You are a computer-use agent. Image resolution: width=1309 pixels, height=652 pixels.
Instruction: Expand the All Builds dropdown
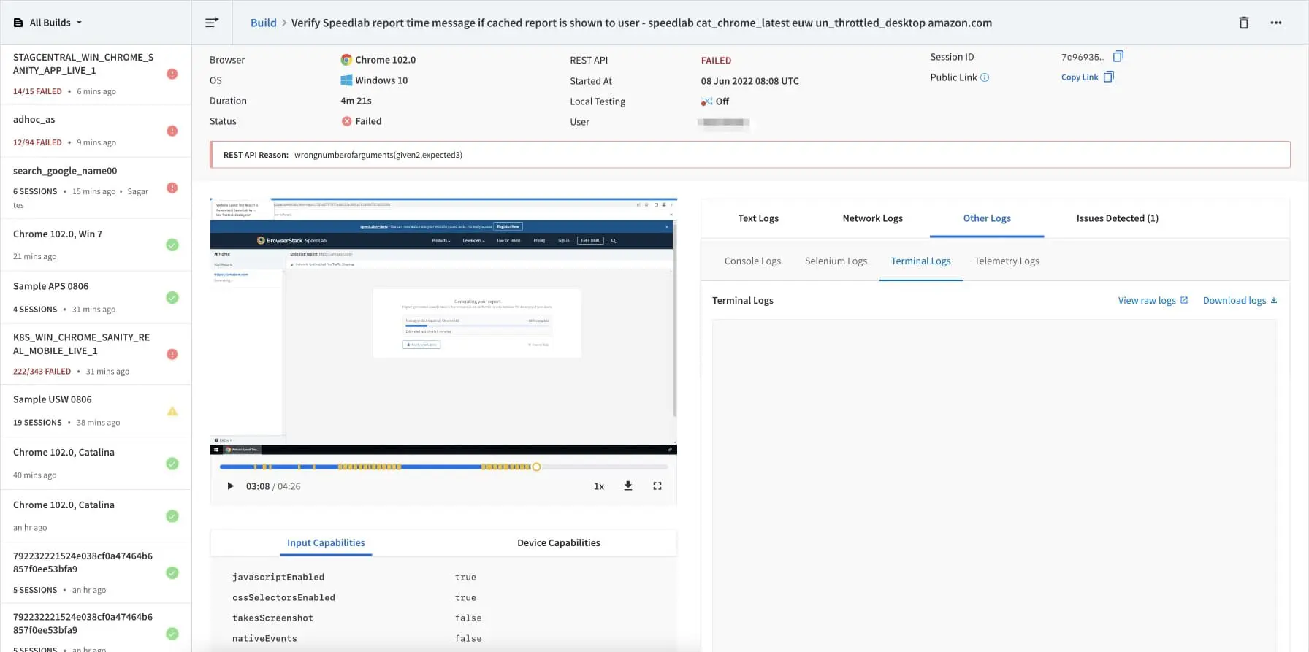[x=48, y=23]
